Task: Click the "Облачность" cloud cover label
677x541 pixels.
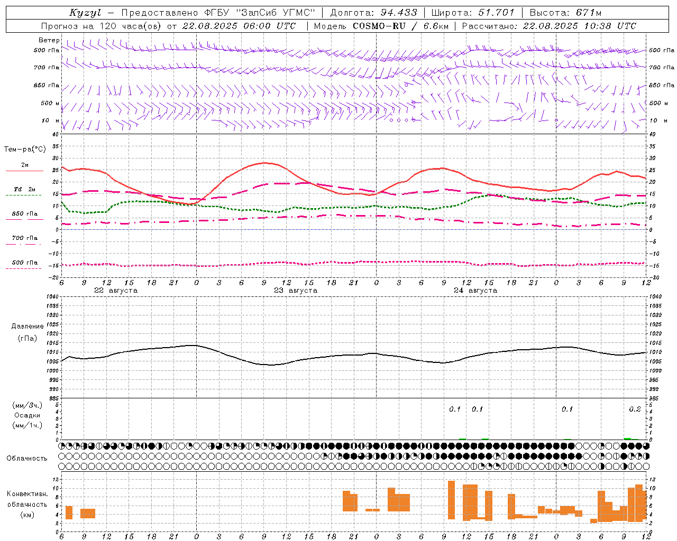Action: (27, 458)
